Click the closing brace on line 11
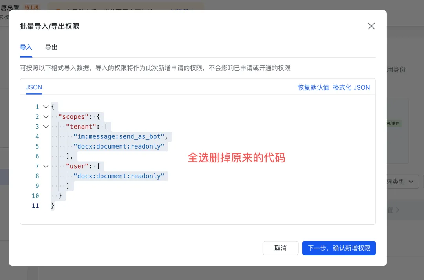This screenshot has width=424, height=280. click(53, 206)
